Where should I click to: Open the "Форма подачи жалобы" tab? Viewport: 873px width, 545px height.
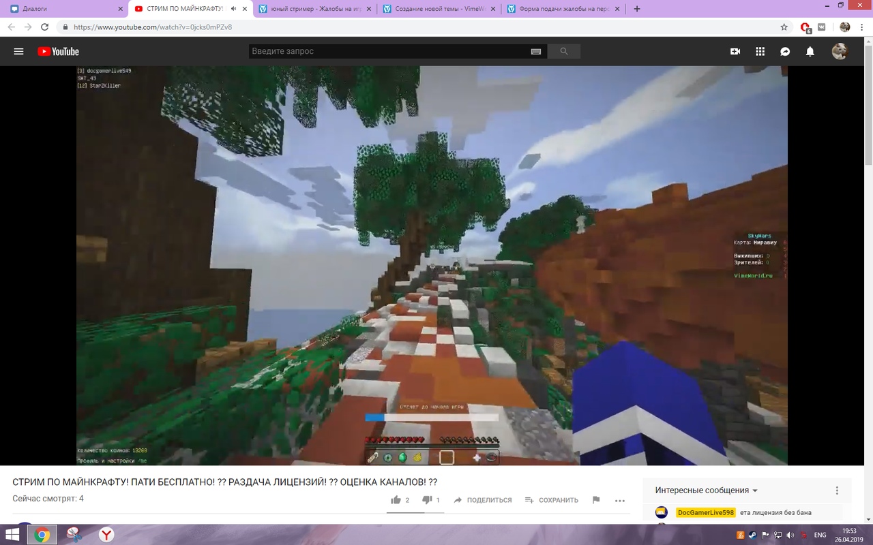pos(563,9)
